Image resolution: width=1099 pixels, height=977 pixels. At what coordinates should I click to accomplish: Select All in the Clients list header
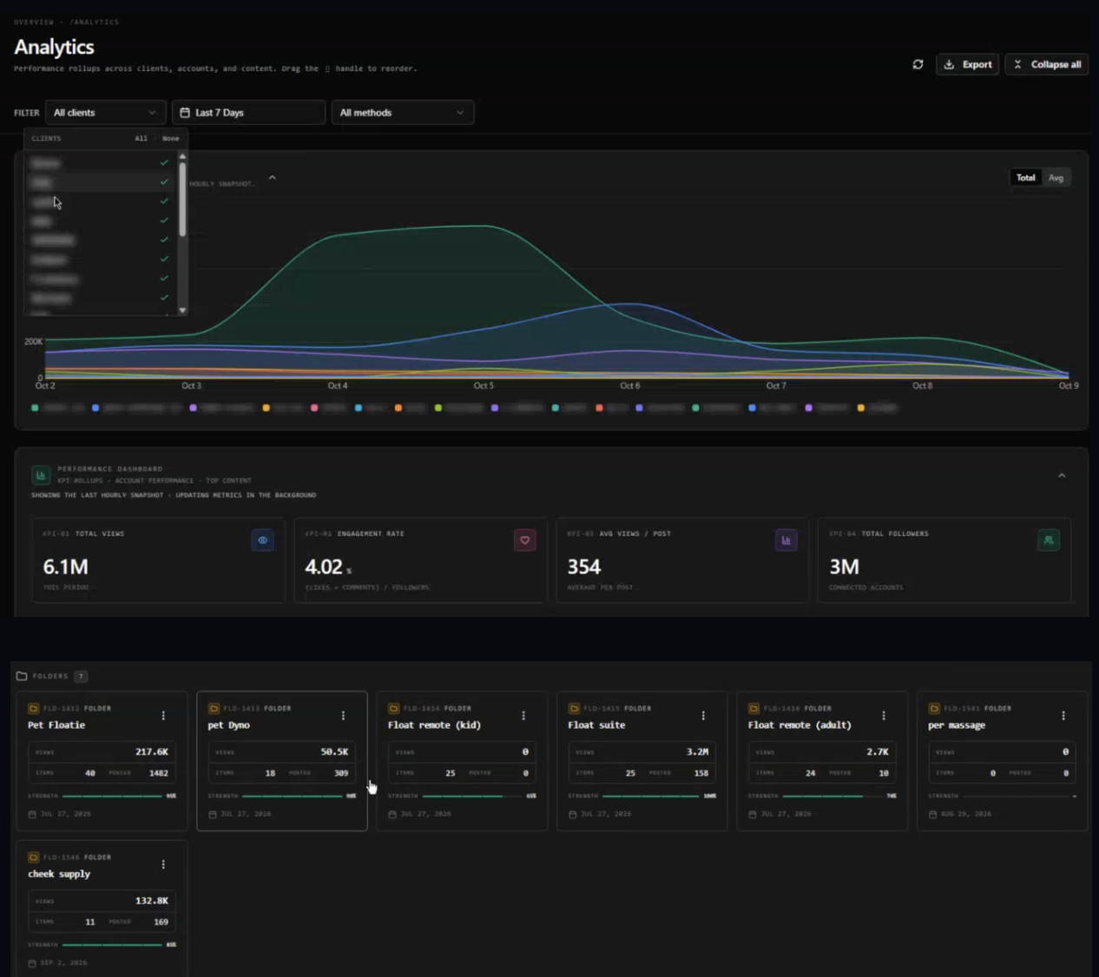pos(141,139)
